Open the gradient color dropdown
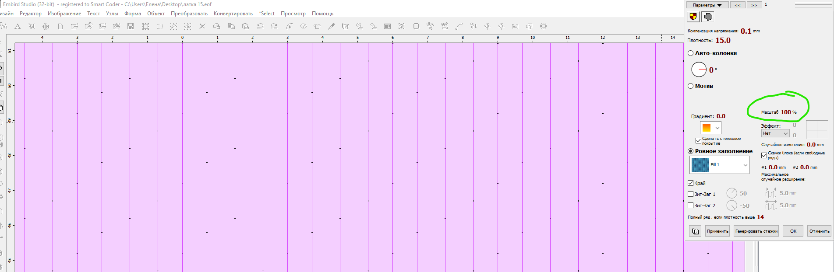The height and width of the screenshot is (272, 834). pyautogui.click(x=710, y=128)
